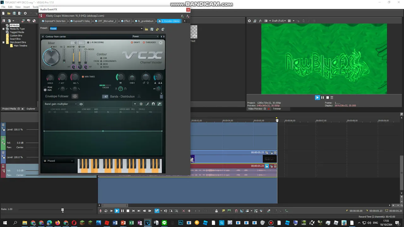Toggle Loop Playback in the transport bar
This screenshot has width=404, height=227.
[106, 211]
